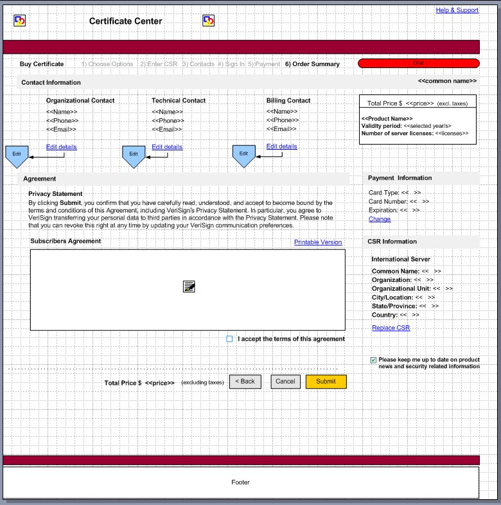
Task: Click the red Chat button
Action: [x=418, y=63]
